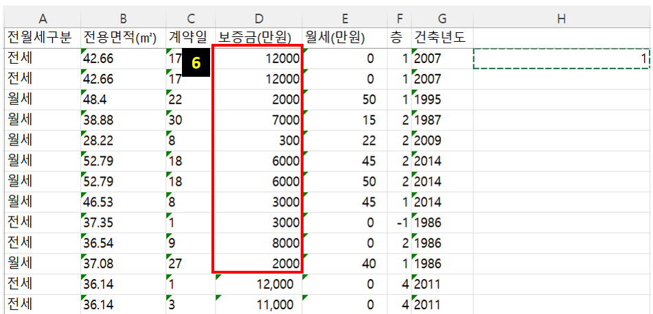The width and height of the screenshot is (653, 314).
Task: Select column G header
Action: pyautogui.click(x=442, y=18)
